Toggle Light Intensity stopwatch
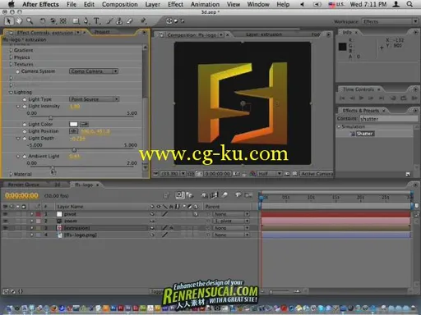The image size is (421, 315). 25,107
